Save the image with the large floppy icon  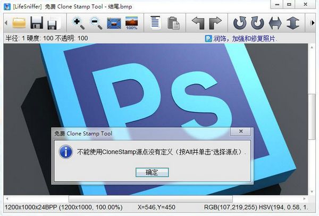point(37,22)
